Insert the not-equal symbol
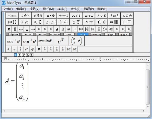The width and height of the screenshot is (152, 119). click(69, 29)
